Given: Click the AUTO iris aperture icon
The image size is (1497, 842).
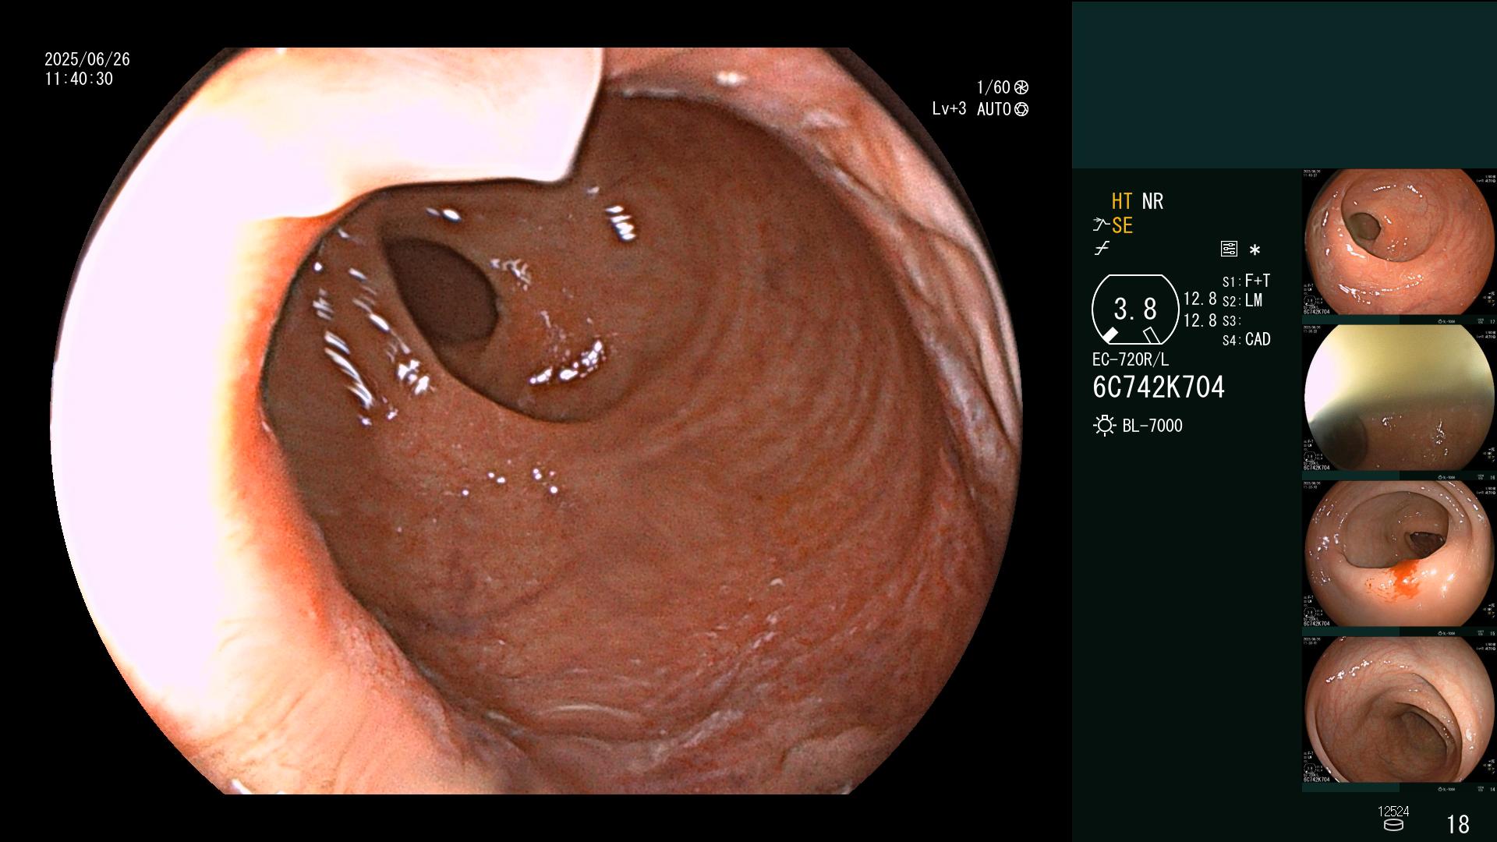Looking at the screenshot, I should point(1021,109).
